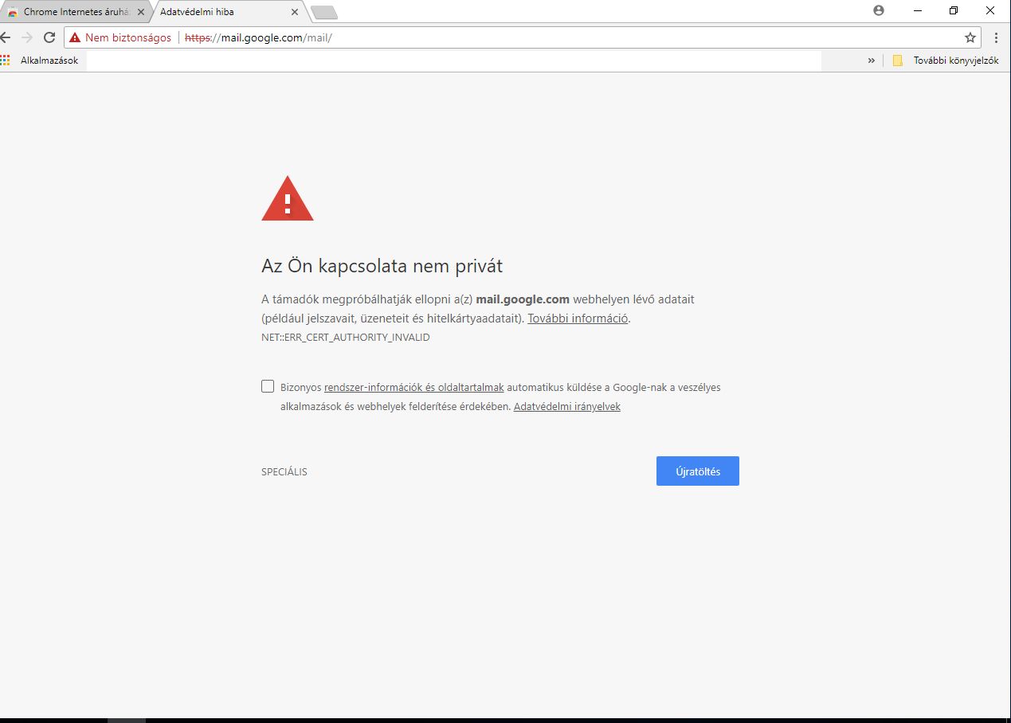Bookmark this page with the star icon
Image resolution: width=1011 pixels, height=723 pixels.
(x=970, y=37)
